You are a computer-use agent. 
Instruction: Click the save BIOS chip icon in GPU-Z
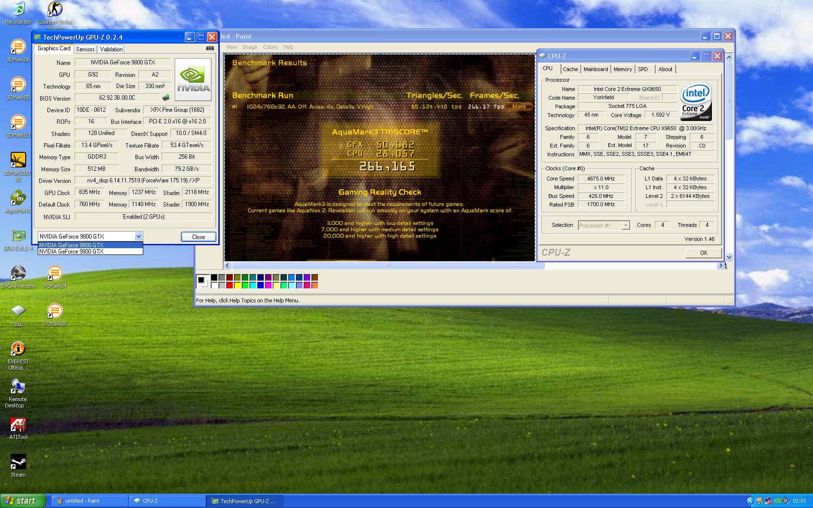[166, 98]
